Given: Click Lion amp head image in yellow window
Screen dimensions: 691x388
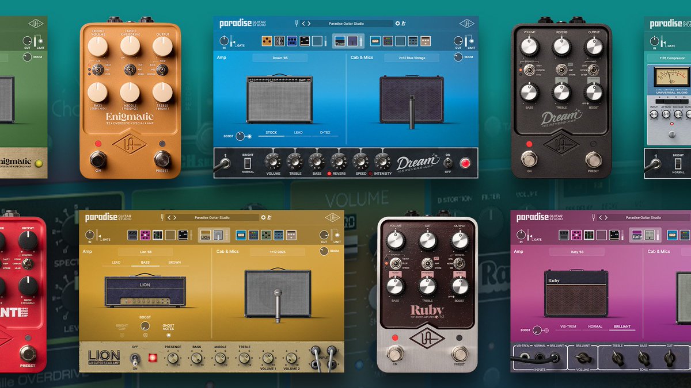Looking at the screenshot, I should tap(145, 291).
